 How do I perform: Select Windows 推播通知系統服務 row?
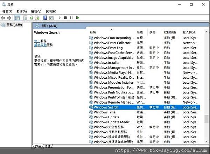(x=144, y=142)
